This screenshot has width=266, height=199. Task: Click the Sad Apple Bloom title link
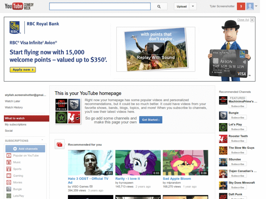click(x=177, y=178)
